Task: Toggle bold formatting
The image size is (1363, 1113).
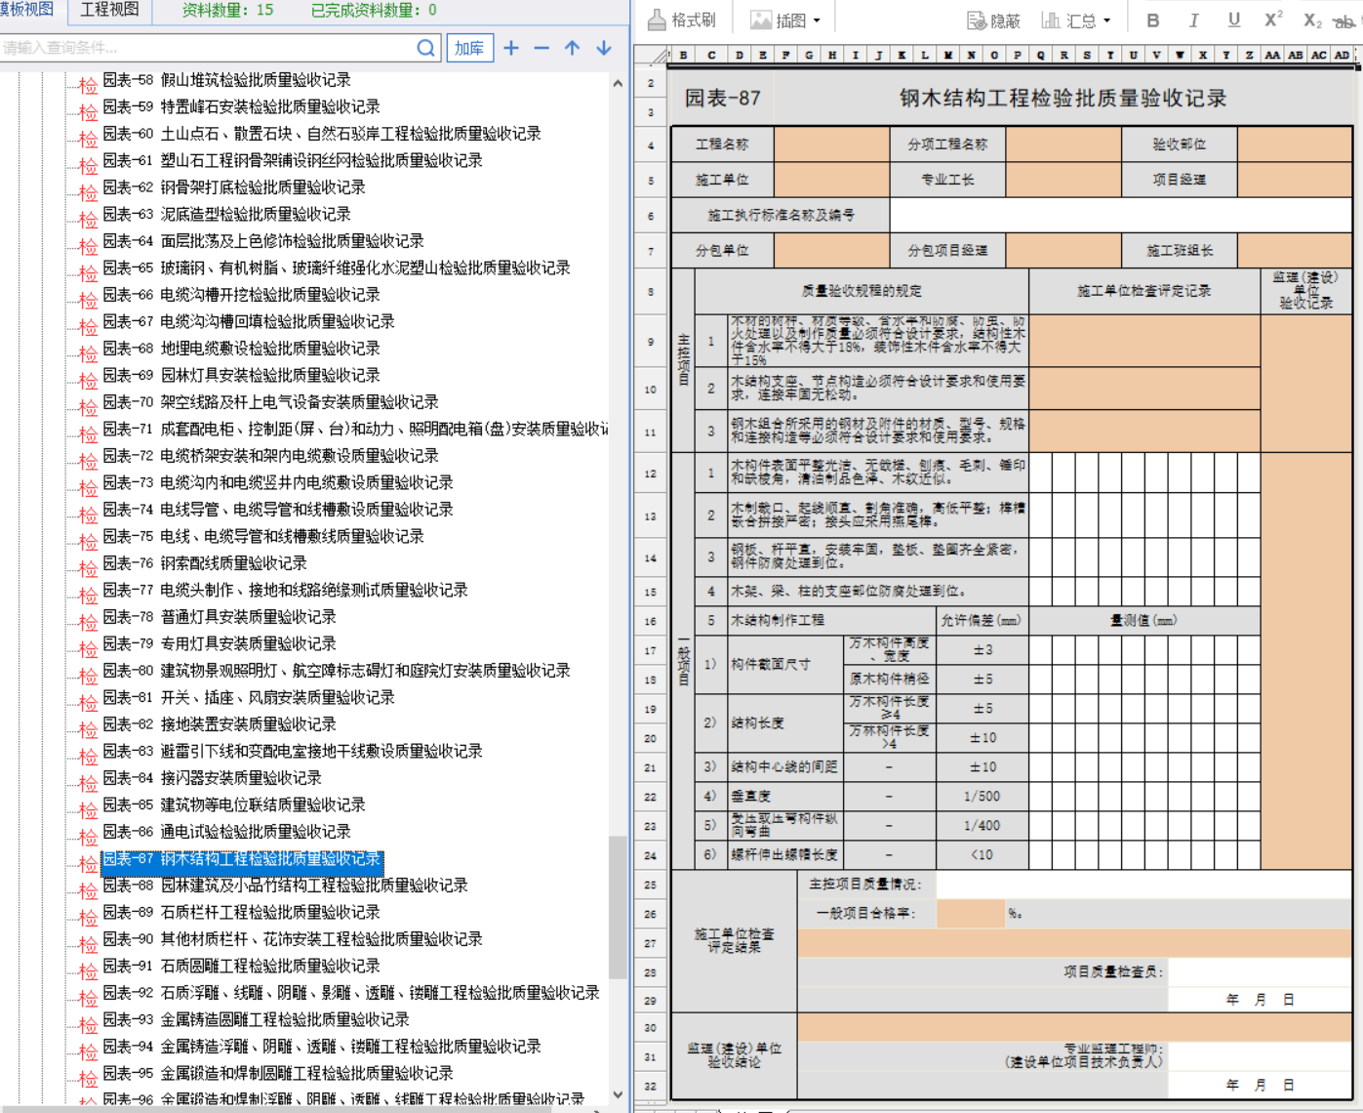Action: click(1153, 20)
